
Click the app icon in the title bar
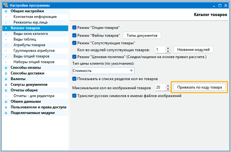click(x=6, y=5)
